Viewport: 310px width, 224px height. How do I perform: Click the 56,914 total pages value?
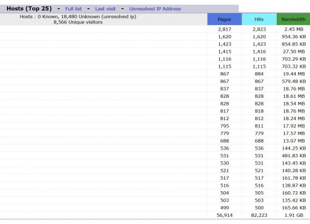coord(225,215)
